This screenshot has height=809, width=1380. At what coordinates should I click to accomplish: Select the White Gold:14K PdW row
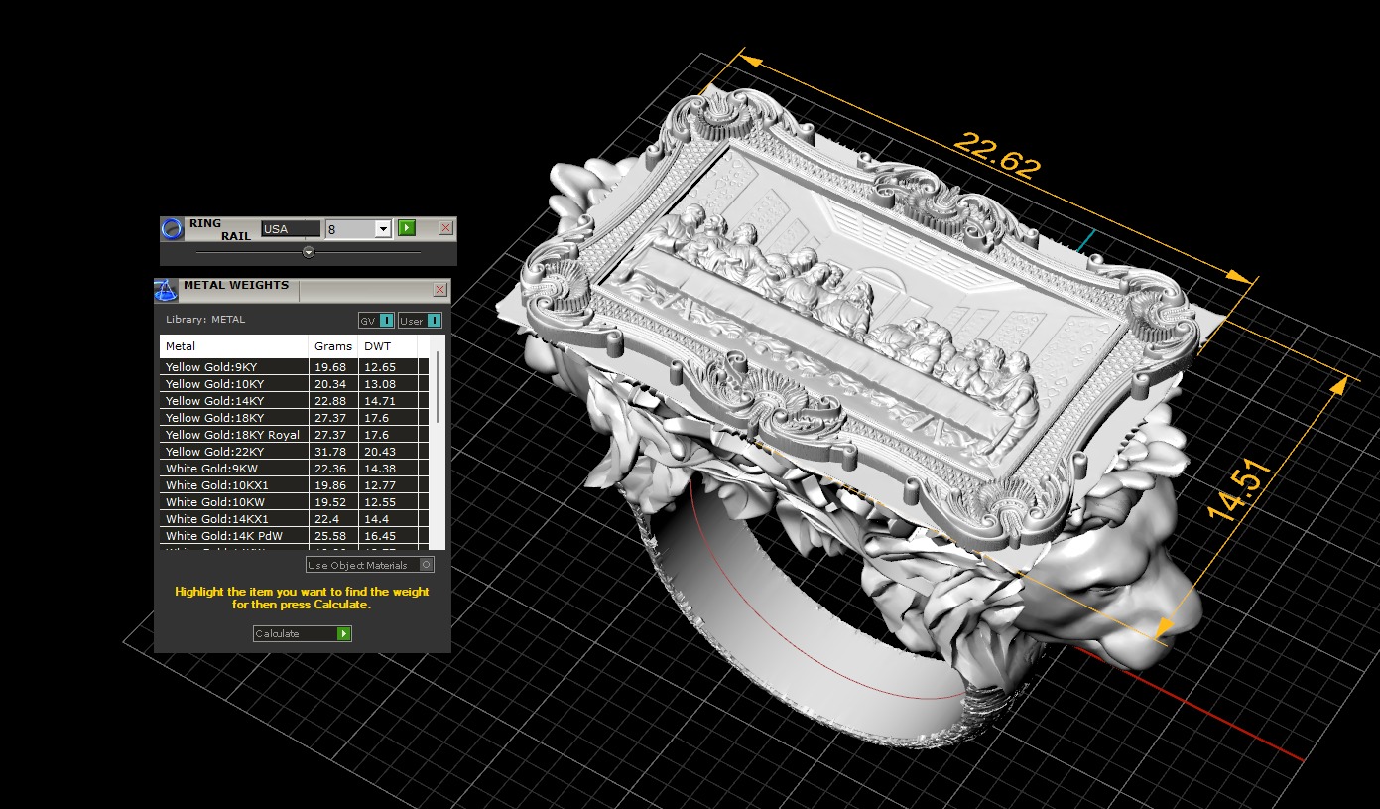point(295,536)
